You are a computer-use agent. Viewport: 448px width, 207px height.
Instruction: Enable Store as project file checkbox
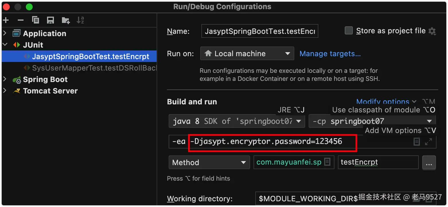click(x=348, y=31)
